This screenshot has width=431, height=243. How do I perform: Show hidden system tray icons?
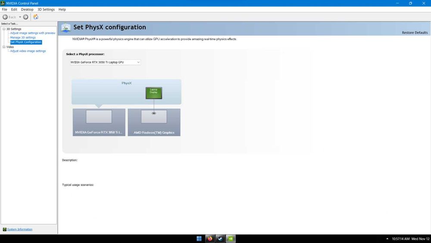pos(387,239)
